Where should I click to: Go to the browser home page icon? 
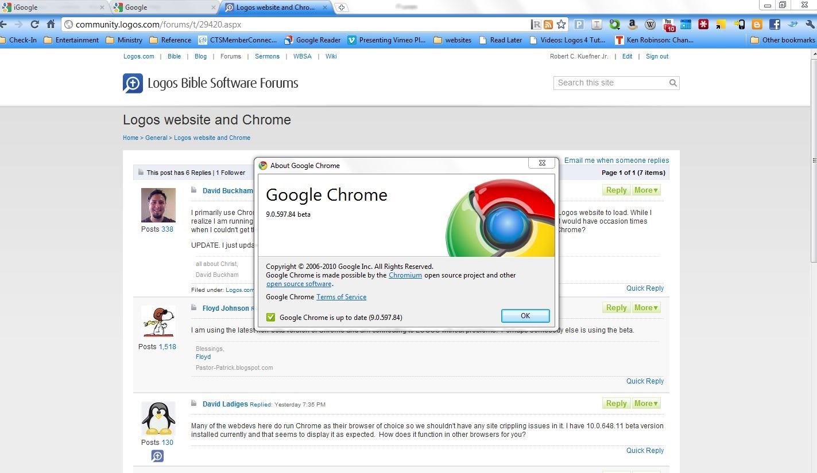pos(51,24)
